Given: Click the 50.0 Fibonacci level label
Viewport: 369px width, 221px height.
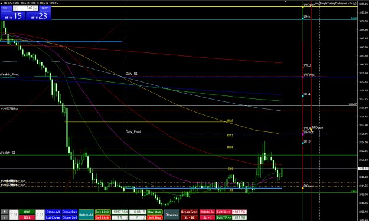Looking at the screenshot, I should click(x=231, y=169).
